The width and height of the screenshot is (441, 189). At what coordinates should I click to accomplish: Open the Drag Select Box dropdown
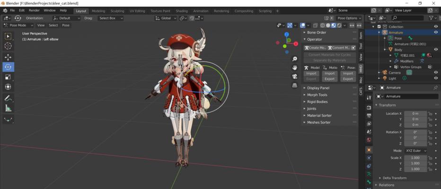(x=111, y=18)
